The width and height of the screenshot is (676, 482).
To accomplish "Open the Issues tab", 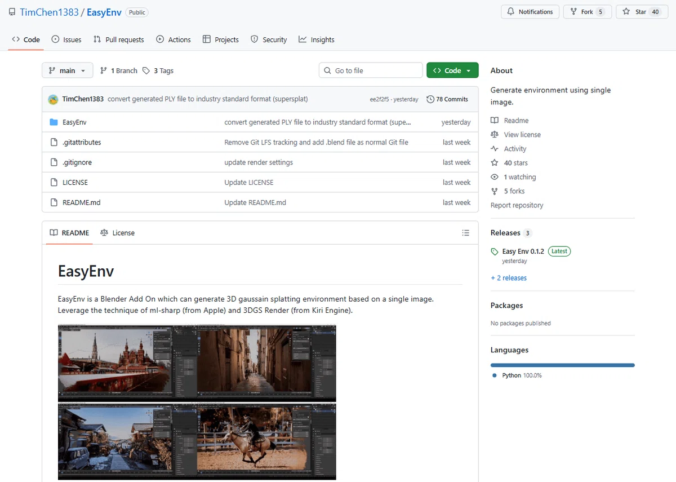I will [66, 39].
